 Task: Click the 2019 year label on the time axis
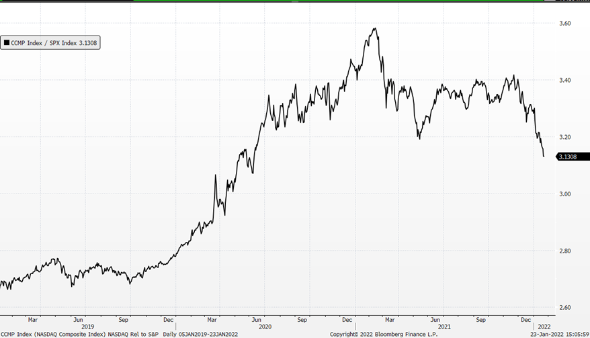(87, 327)
